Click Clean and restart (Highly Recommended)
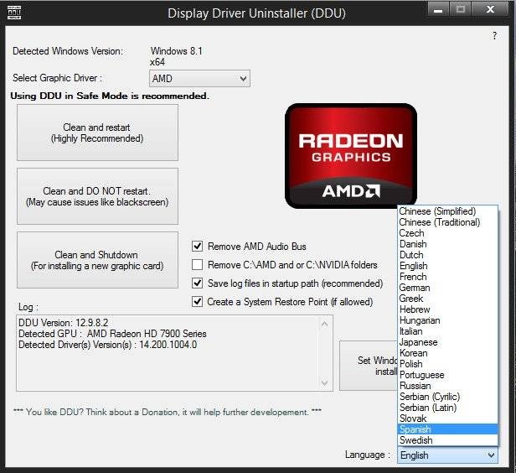This screenshot has height=473, width=516. coord(97,133)
